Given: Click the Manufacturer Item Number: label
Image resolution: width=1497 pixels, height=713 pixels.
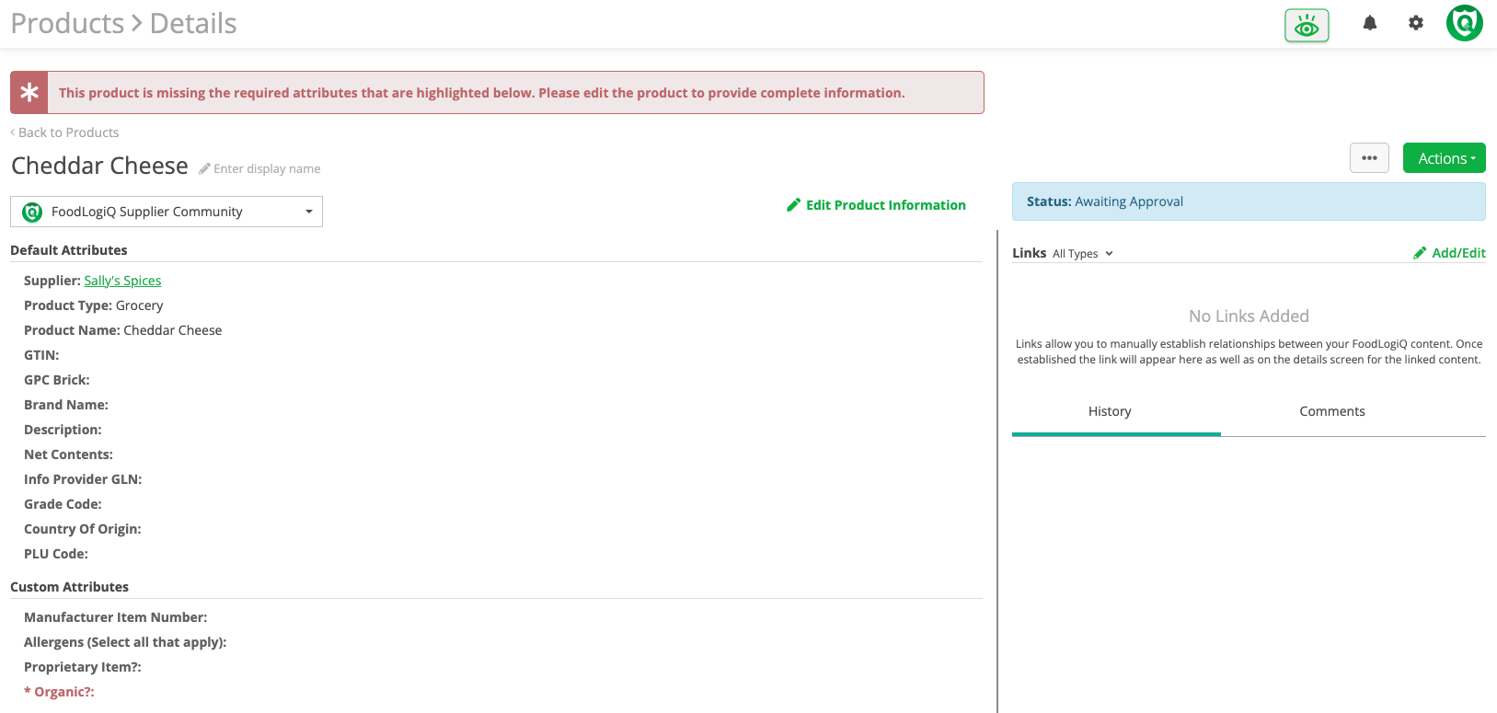Looking at the screenshot, I should (x=116, y=617).
